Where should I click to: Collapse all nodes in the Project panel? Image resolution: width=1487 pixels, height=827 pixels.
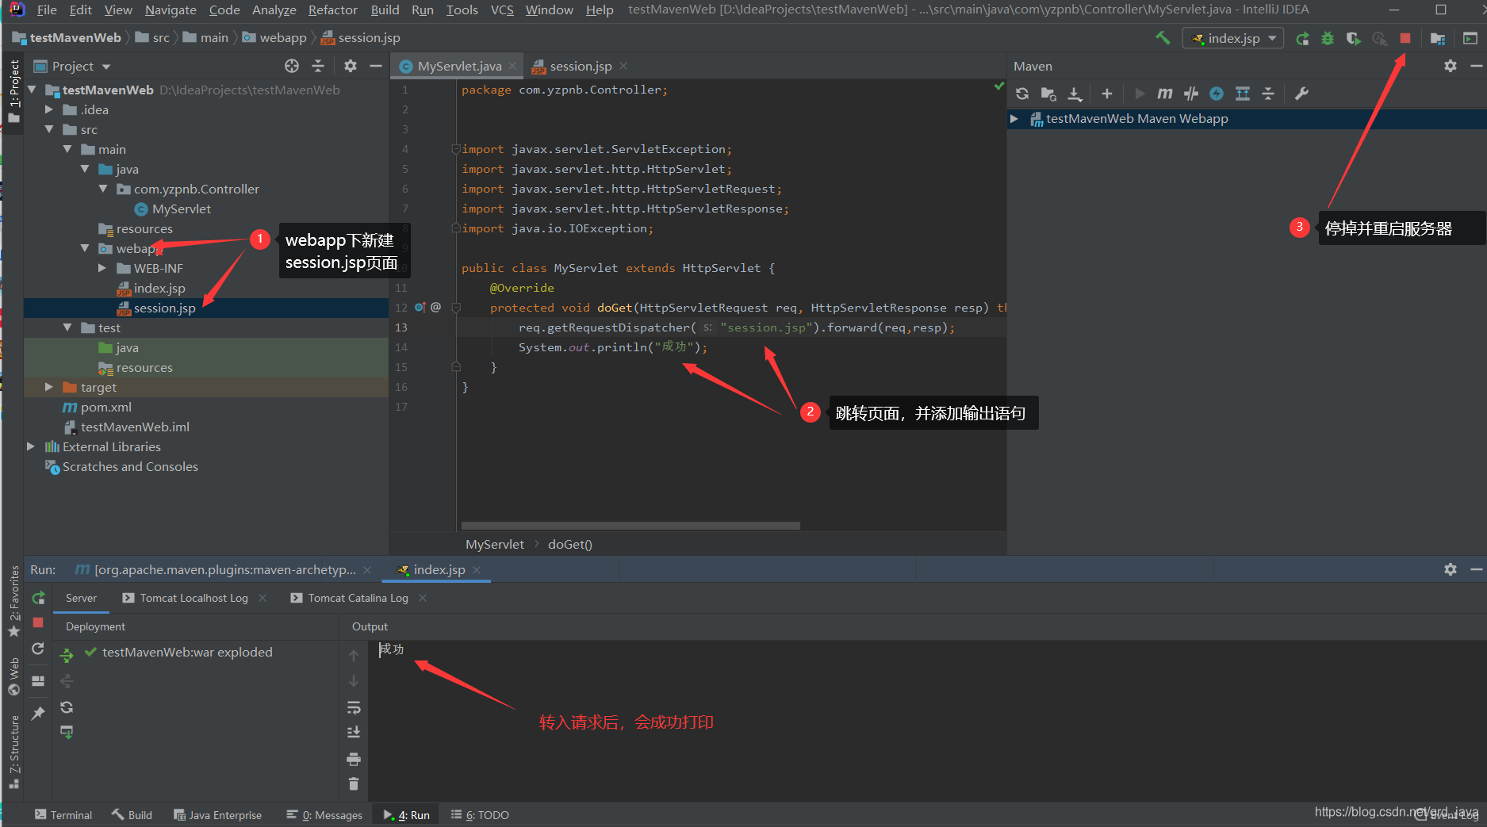[318, 66]
